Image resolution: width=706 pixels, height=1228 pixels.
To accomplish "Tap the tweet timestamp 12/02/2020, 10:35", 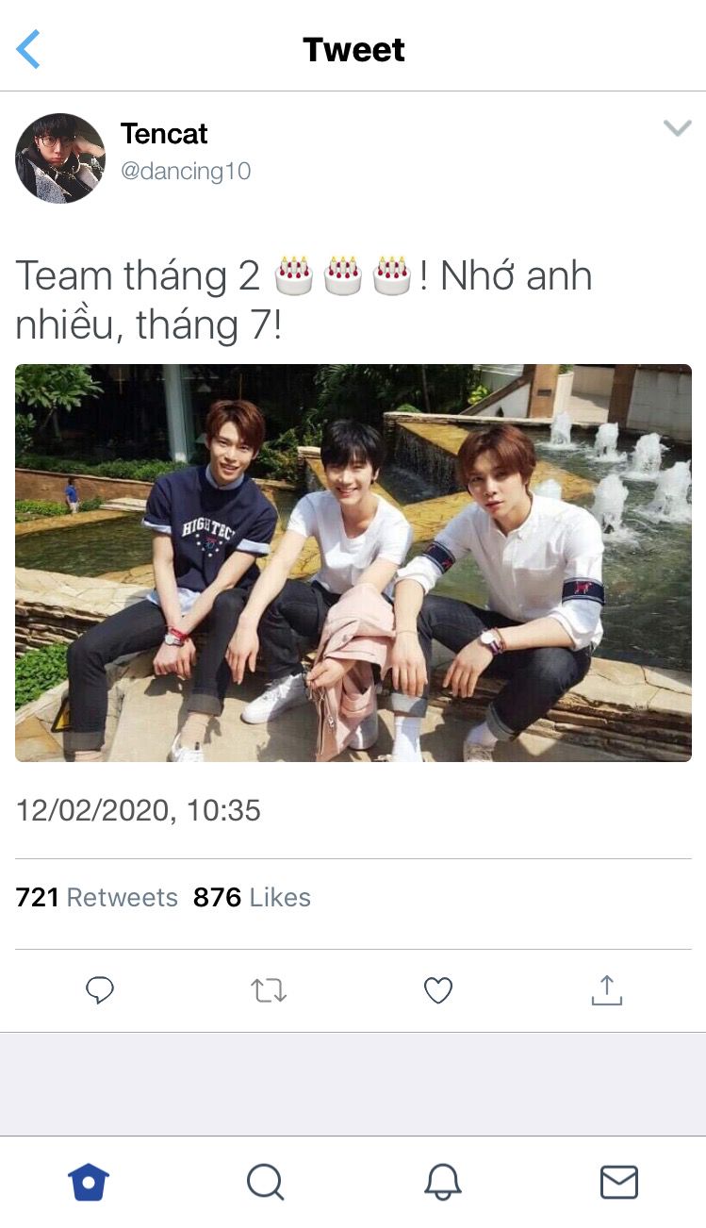I will click(139, 810).
